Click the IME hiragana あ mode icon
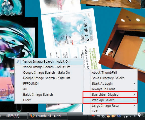 [x=98, y=116]
